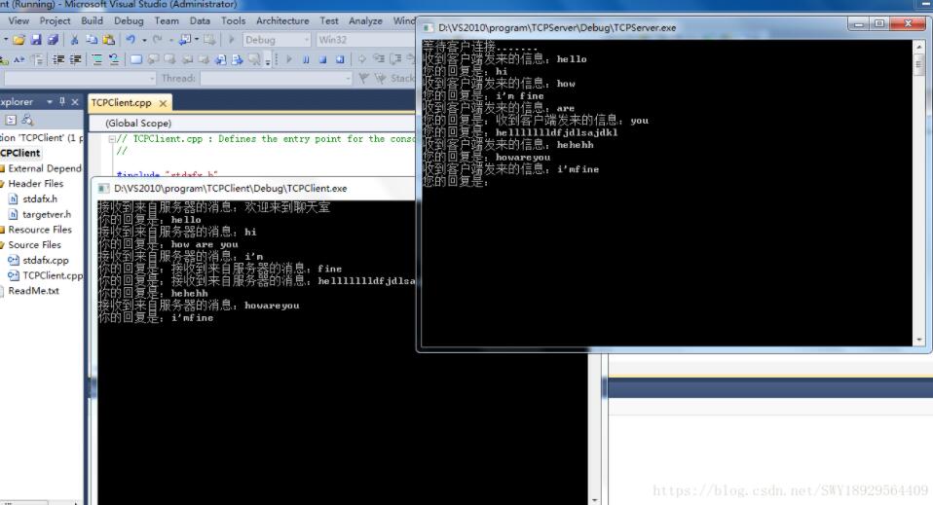Click the Increase Indent icon

pyautogui.click(x=76, y=59)
